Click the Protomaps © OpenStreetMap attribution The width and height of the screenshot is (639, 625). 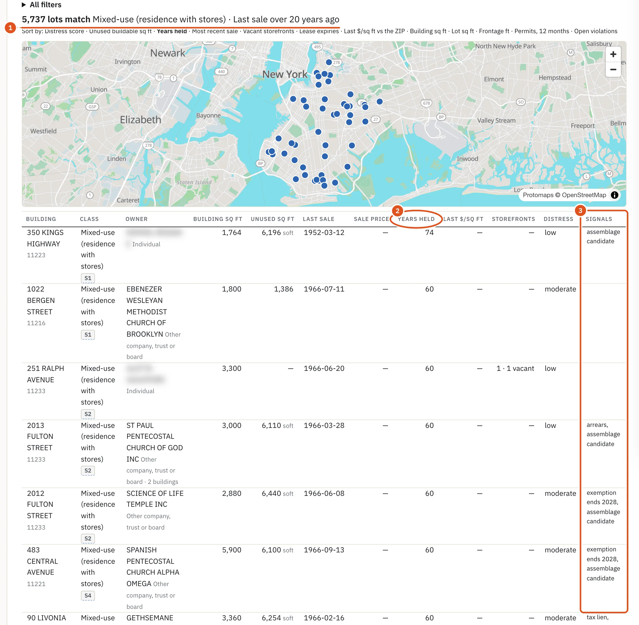564,195
